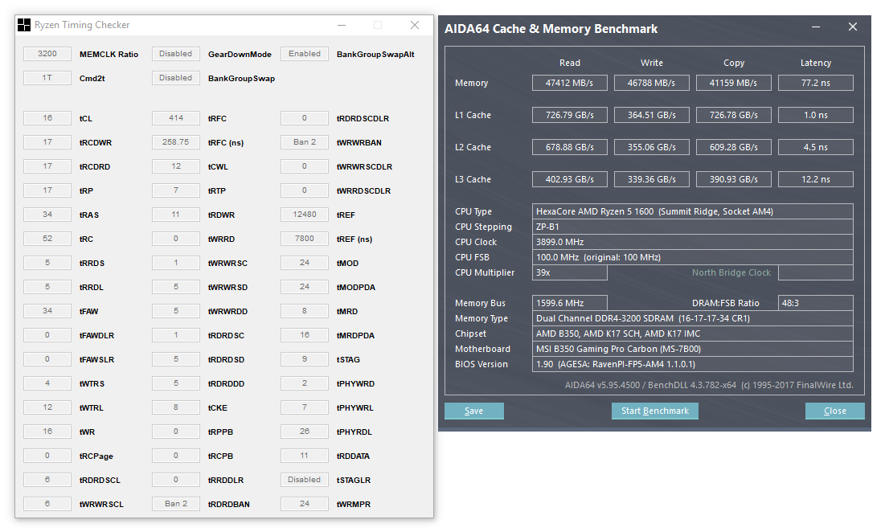Image resolution: width=885 pixels, height=532 pixels.
Task: Click the DRAM:FSB Ratio 48:3 field
Action: [816, 303]
